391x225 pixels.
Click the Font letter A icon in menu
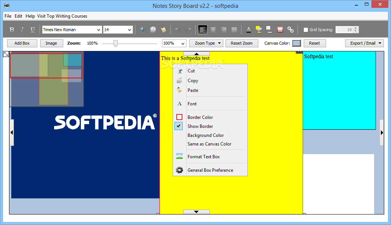point(179,103)
